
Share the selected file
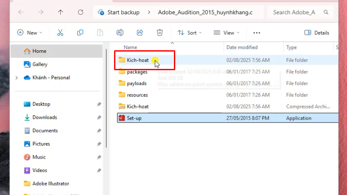[x=140, y=33]
